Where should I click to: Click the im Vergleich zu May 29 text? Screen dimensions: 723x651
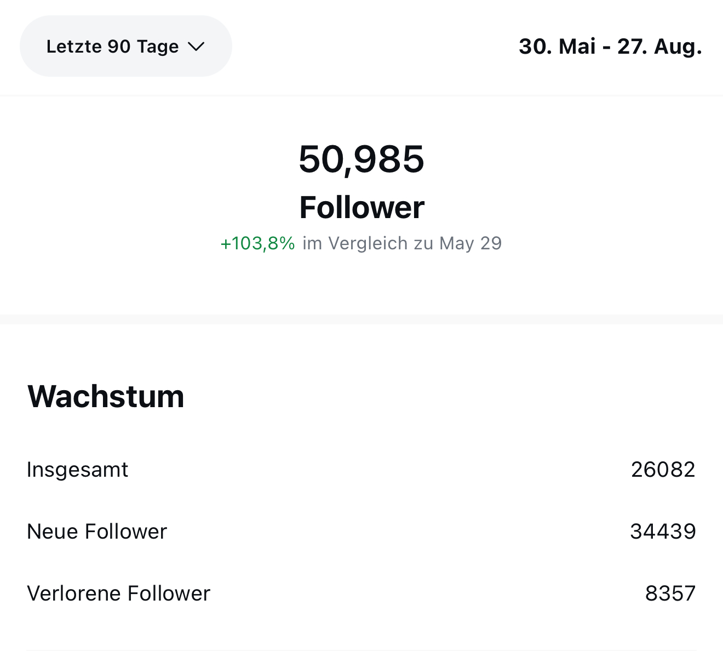click(x=401, y=243)
